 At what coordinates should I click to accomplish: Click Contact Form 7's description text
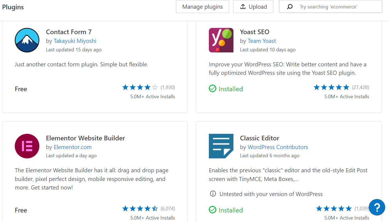coord(81,65)
